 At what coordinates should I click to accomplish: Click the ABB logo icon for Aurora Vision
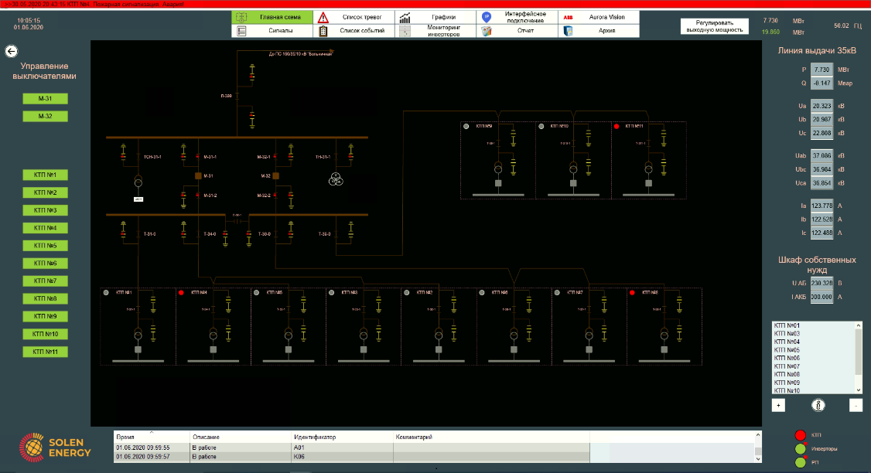click(x=569, y=17)
